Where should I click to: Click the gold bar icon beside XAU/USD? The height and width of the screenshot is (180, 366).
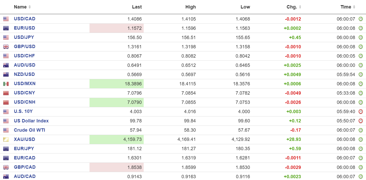coord(6,139)
